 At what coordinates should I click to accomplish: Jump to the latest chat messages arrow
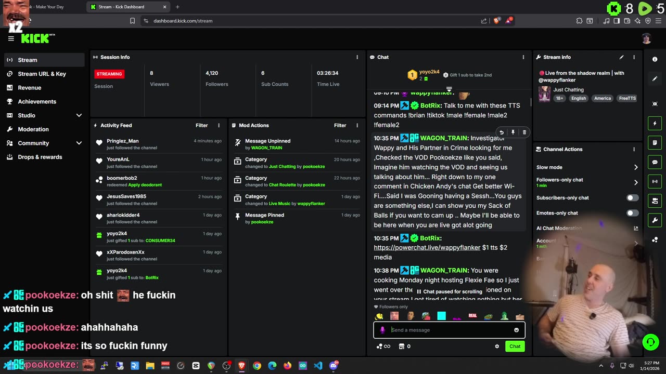(449, 89)
